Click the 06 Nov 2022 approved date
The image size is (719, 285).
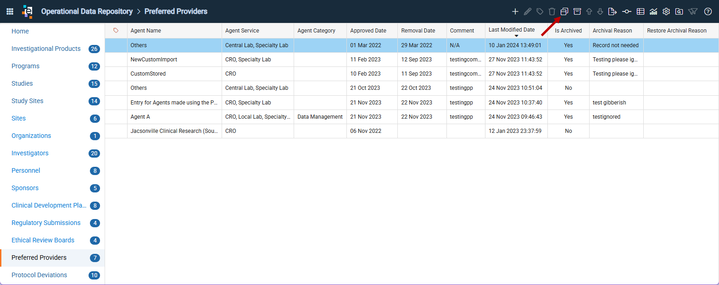[x=372, y=131]
